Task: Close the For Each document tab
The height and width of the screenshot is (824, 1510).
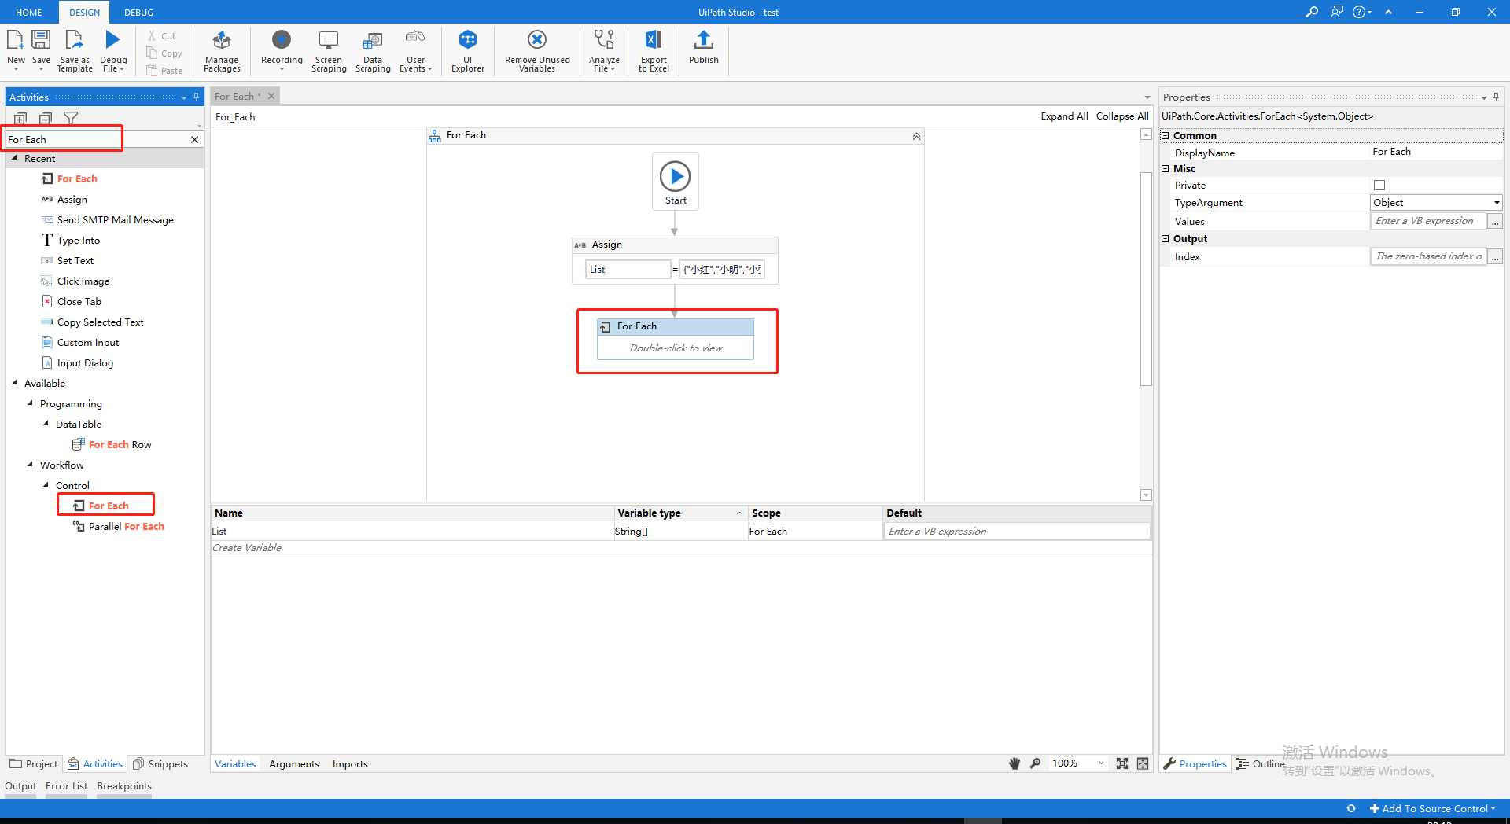Action: (x=271, y=96)
